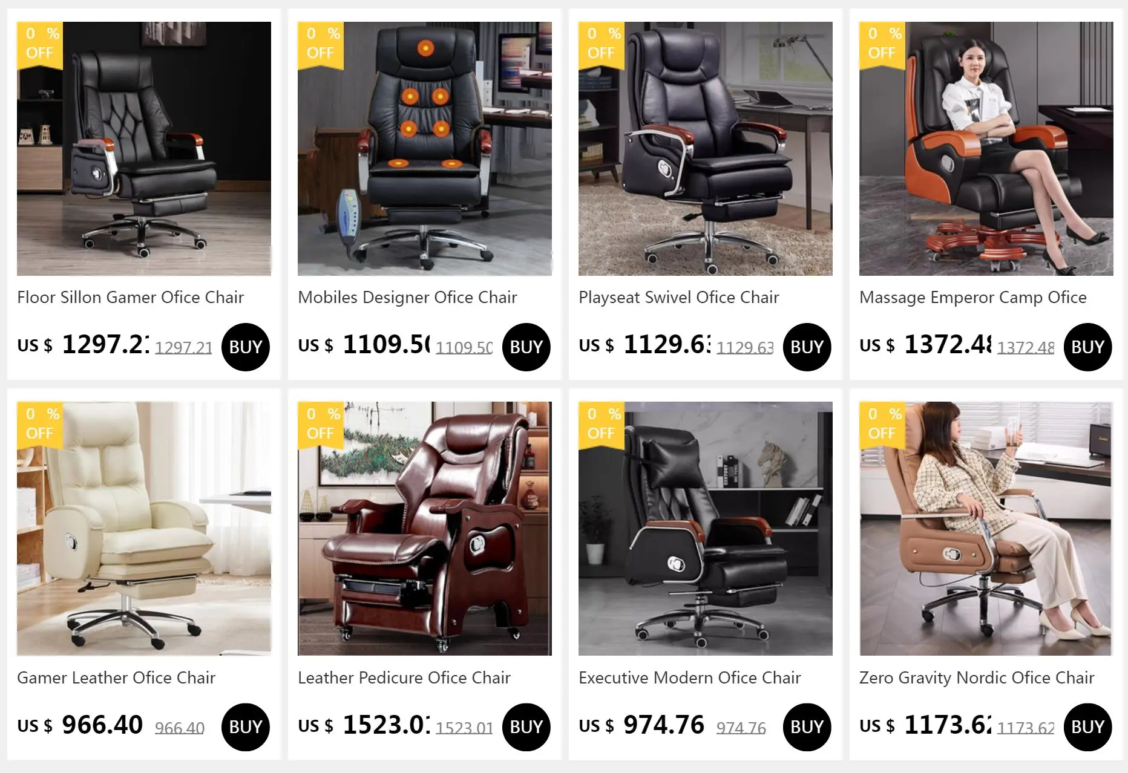Open the Executive Modern Ofice Chair title link
This screenshot has width=1128, height=773.
pos(690,677)
